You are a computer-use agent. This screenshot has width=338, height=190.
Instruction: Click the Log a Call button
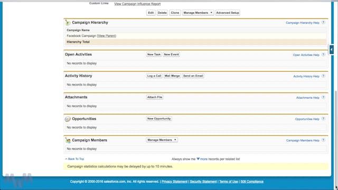[x=154, y=76]
